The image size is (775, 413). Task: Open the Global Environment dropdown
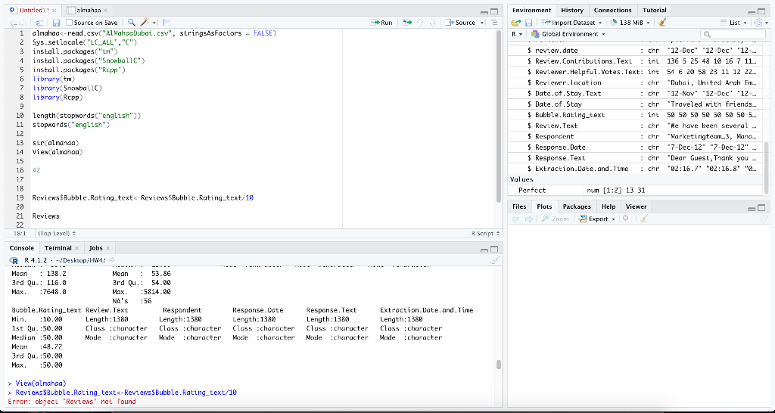[x=569, y=34]
